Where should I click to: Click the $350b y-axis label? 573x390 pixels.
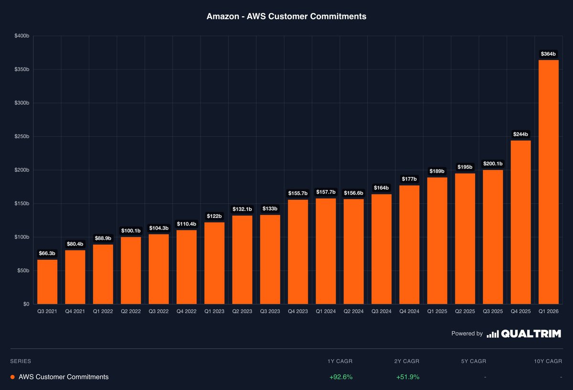coord(21,70)
